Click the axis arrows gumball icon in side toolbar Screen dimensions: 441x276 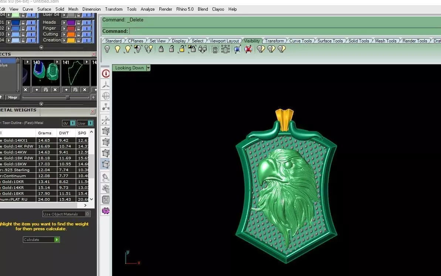(106, 120)
